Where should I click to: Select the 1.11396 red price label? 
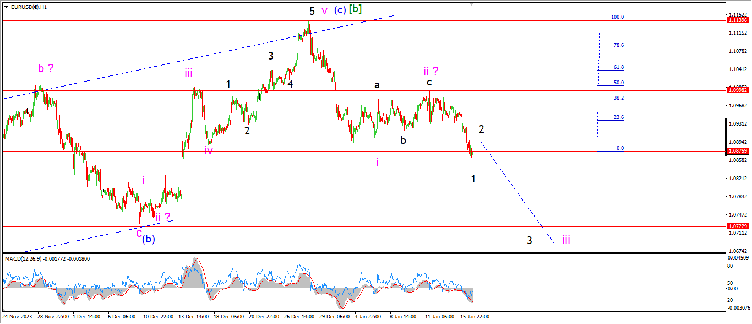(x=737, y=20)
